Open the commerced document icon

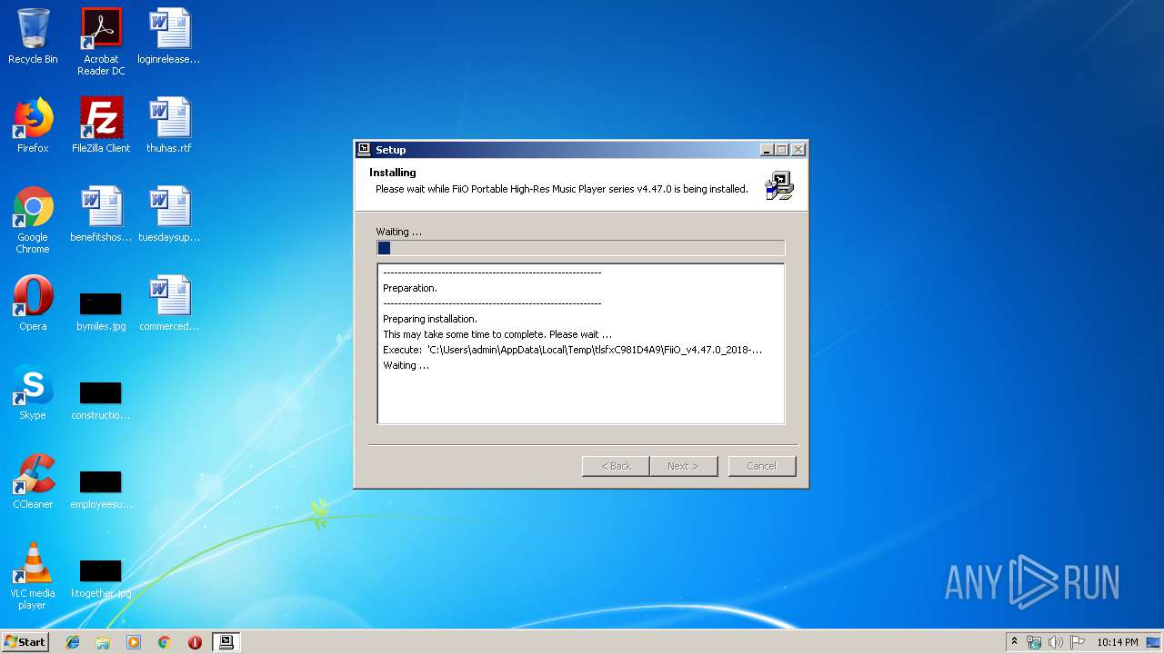169,303
